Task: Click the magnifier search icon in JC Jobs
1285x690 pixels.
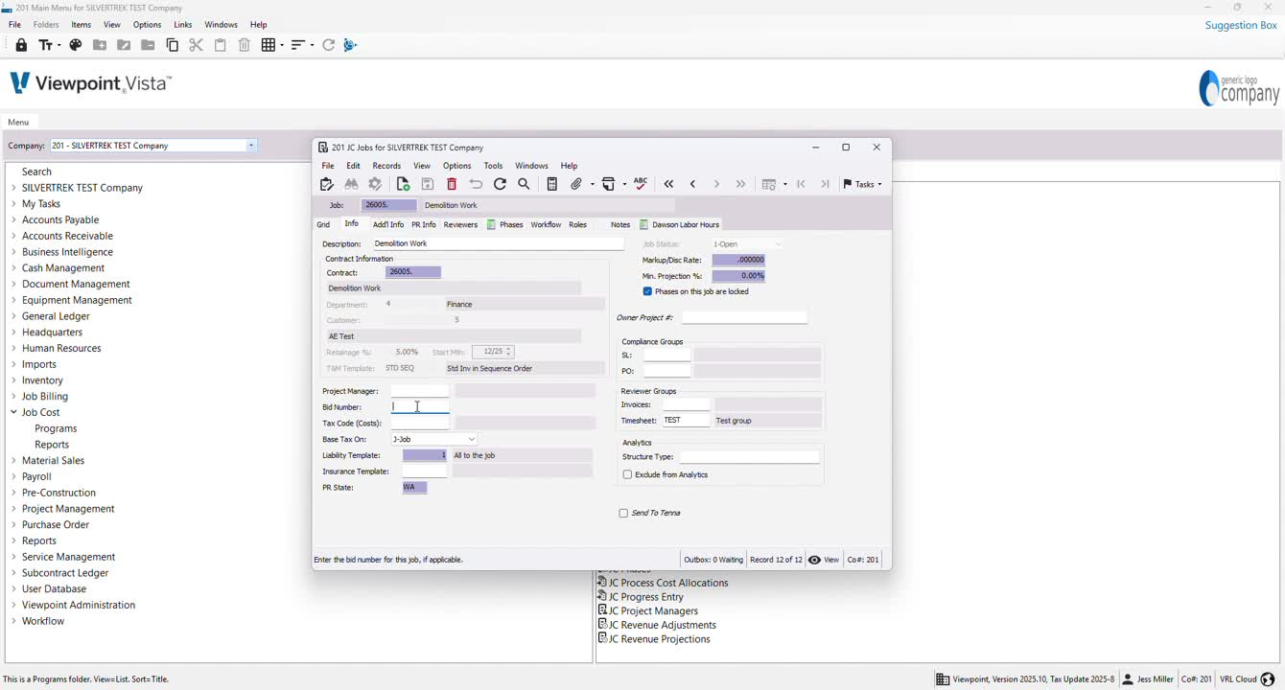Action: (x=525, y=184)
